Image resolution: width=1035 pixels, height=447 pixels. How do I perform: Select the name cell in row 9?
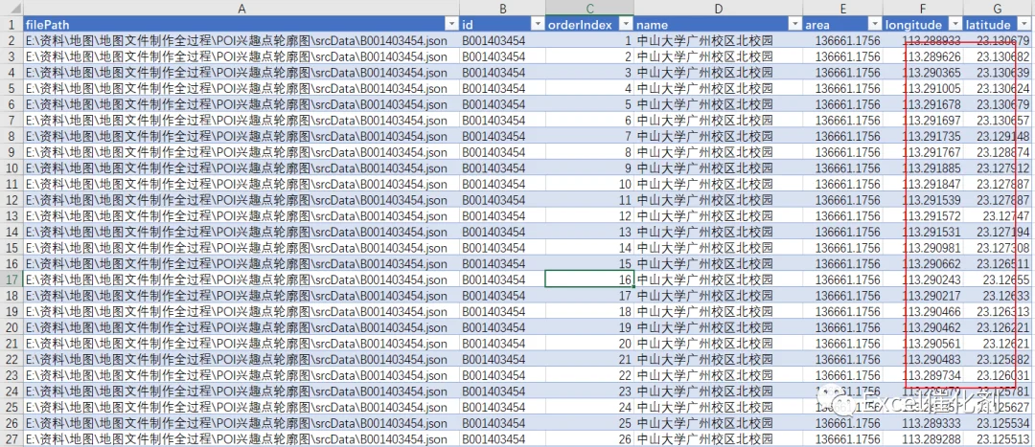[x=718, y=151]
